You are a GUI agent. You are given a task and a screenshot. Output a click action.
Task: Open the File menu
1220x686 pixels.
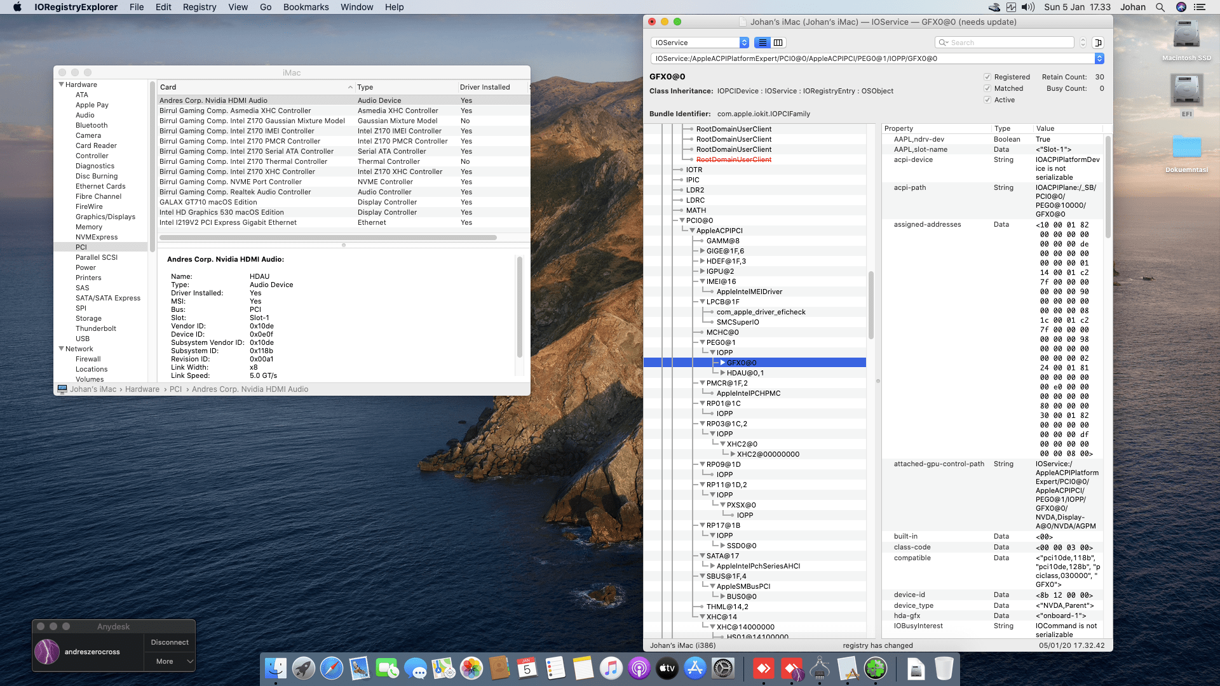[137, 7]
